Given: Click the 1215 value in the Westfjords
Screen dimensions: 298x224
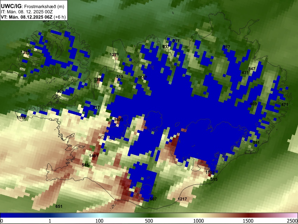Looking at the screenshot, I should click(x=25, y=52).
